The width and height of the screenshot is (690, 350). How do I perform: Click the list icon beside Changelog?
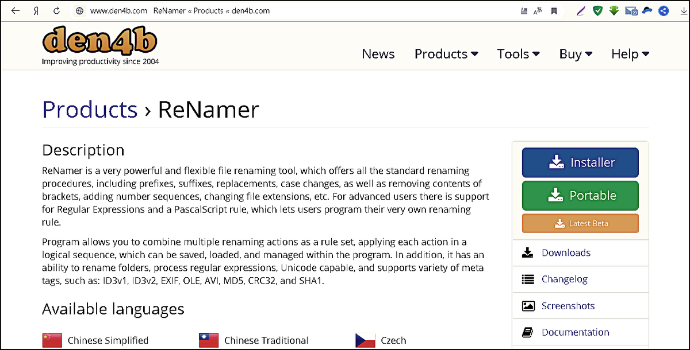(528, 279)
